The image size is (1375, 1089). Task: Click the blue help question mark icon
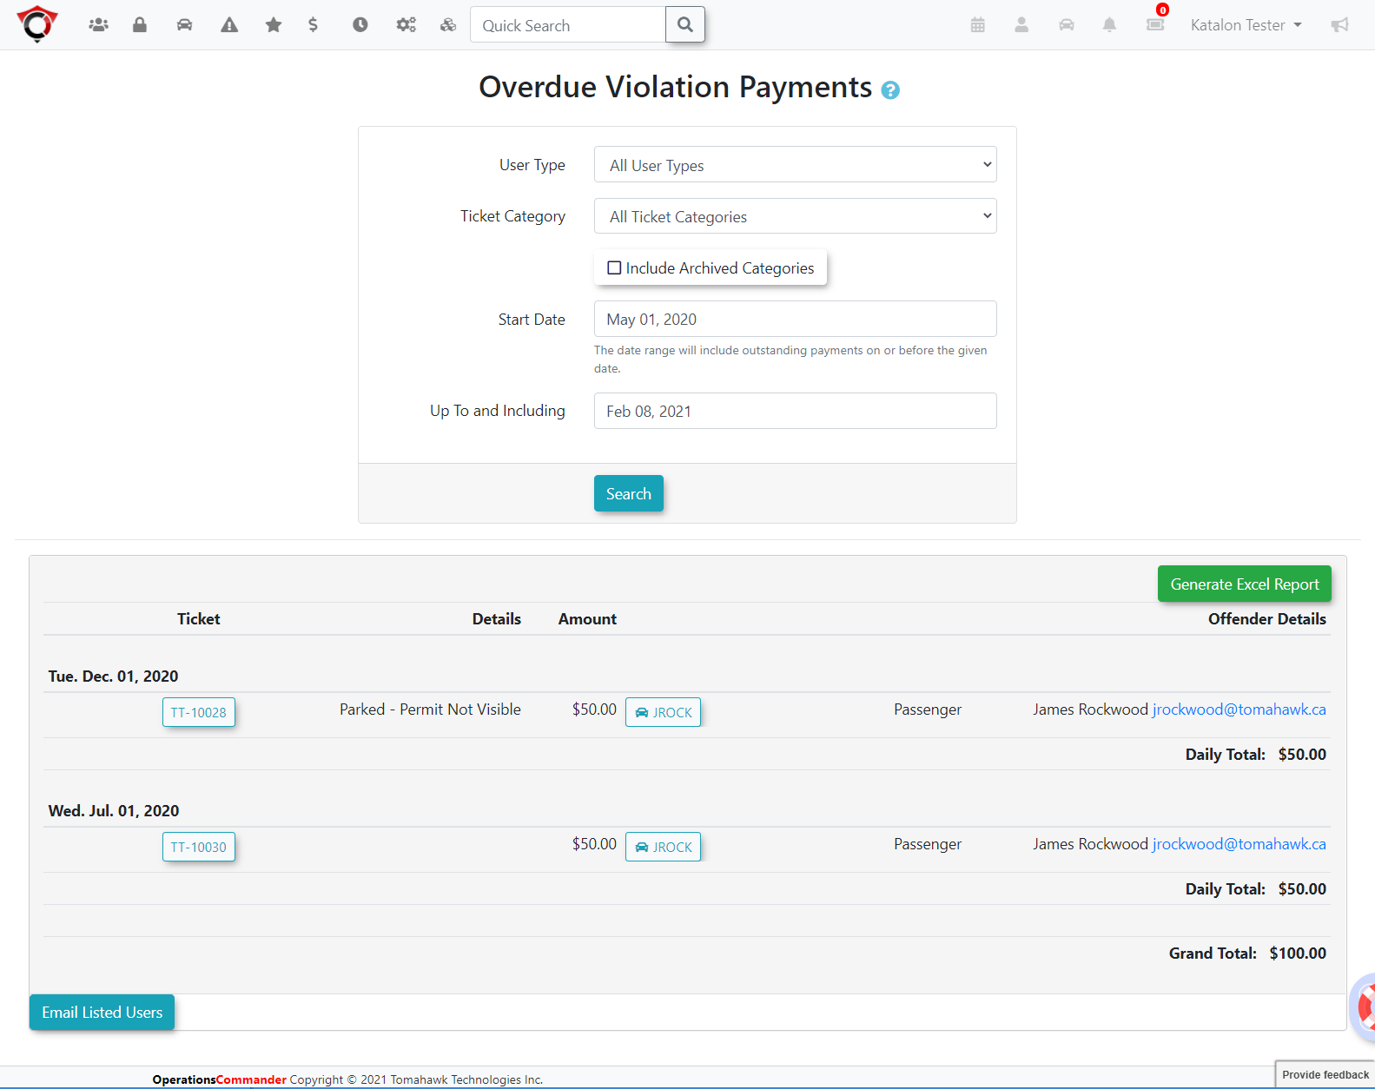890,90
